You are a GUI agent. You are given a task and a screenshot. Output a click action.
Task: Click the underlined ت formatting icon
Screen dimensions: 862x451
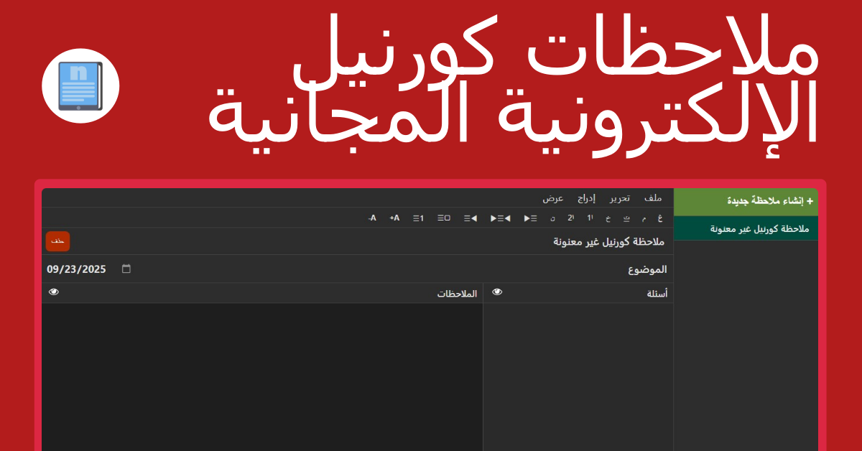point(626,218)
